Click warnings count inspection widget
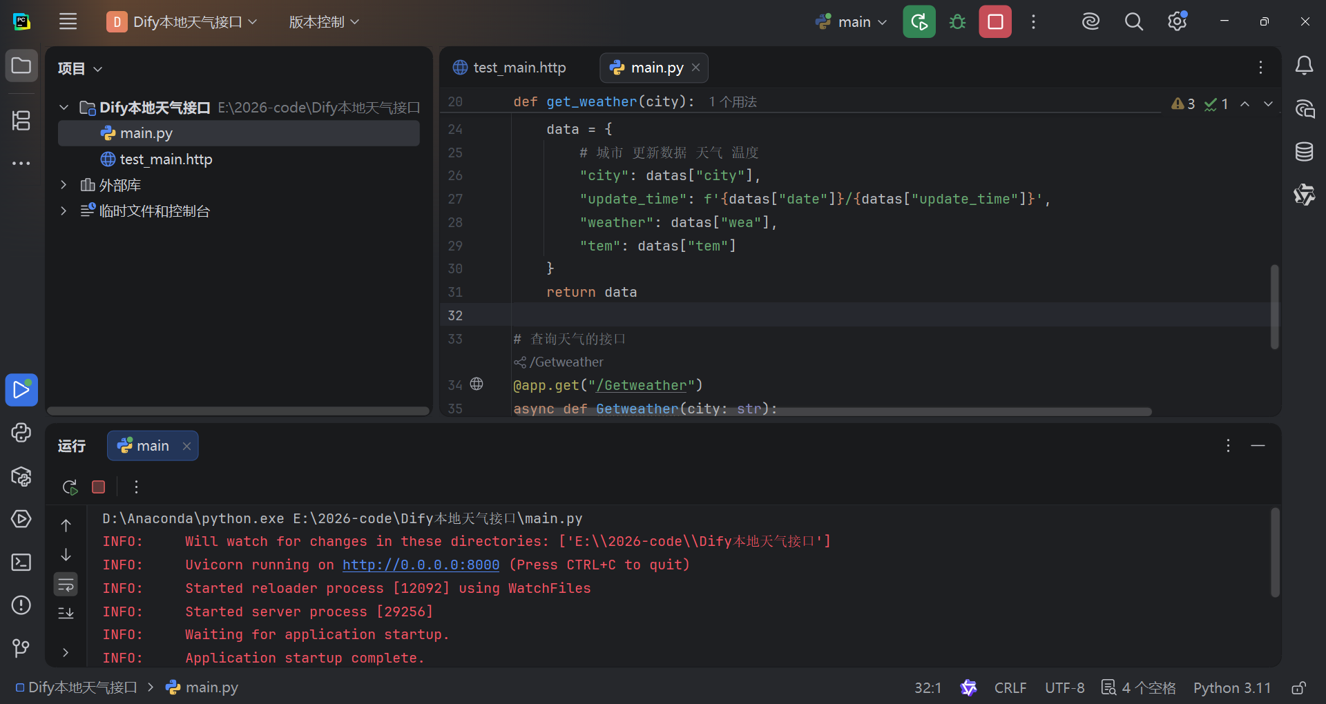The image size is (1326, 704). tap(1183, 104)
